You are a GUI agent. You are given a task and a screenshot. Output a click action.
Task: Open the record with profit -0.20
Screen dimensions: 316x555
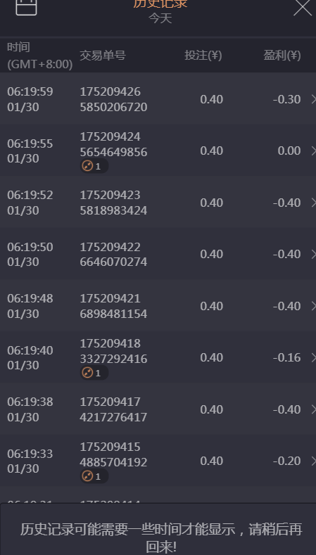pos(158,461)
